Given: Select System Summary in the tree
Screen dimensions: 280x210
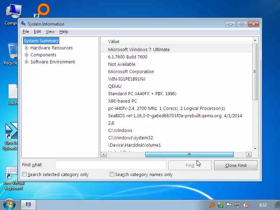Looking at the screenshot, I should coord(41,41).
